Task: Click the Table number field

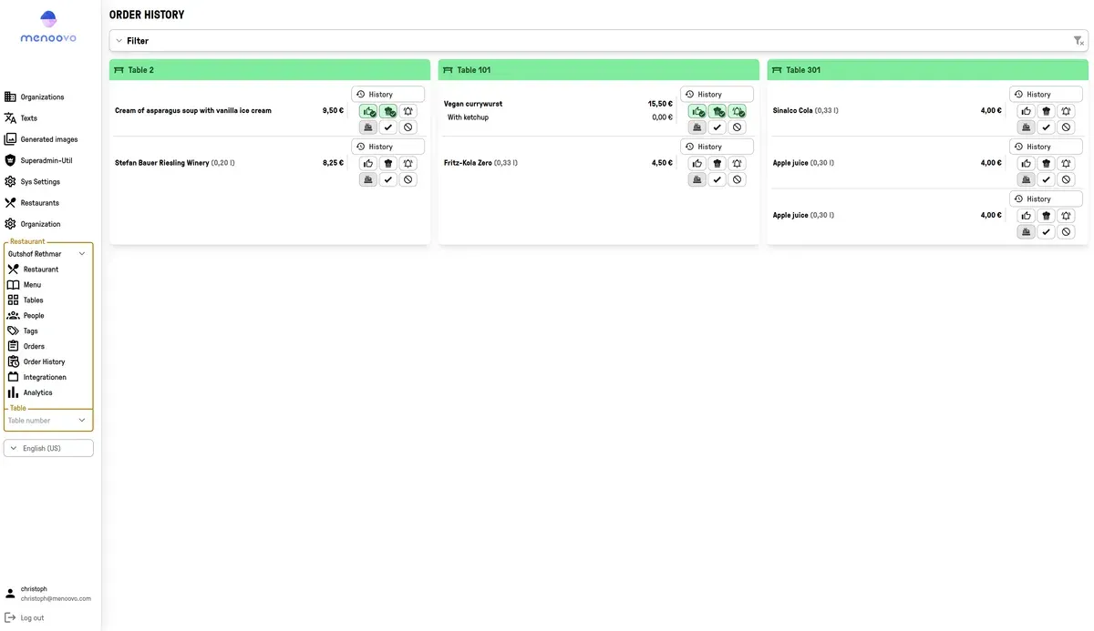Action: [41, 421]
